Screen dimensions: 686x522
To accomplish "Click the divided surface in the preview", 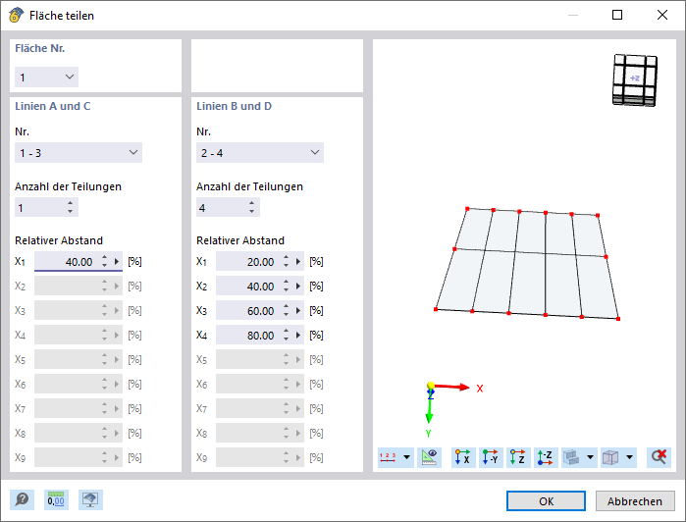I will [x=527, y=264].
